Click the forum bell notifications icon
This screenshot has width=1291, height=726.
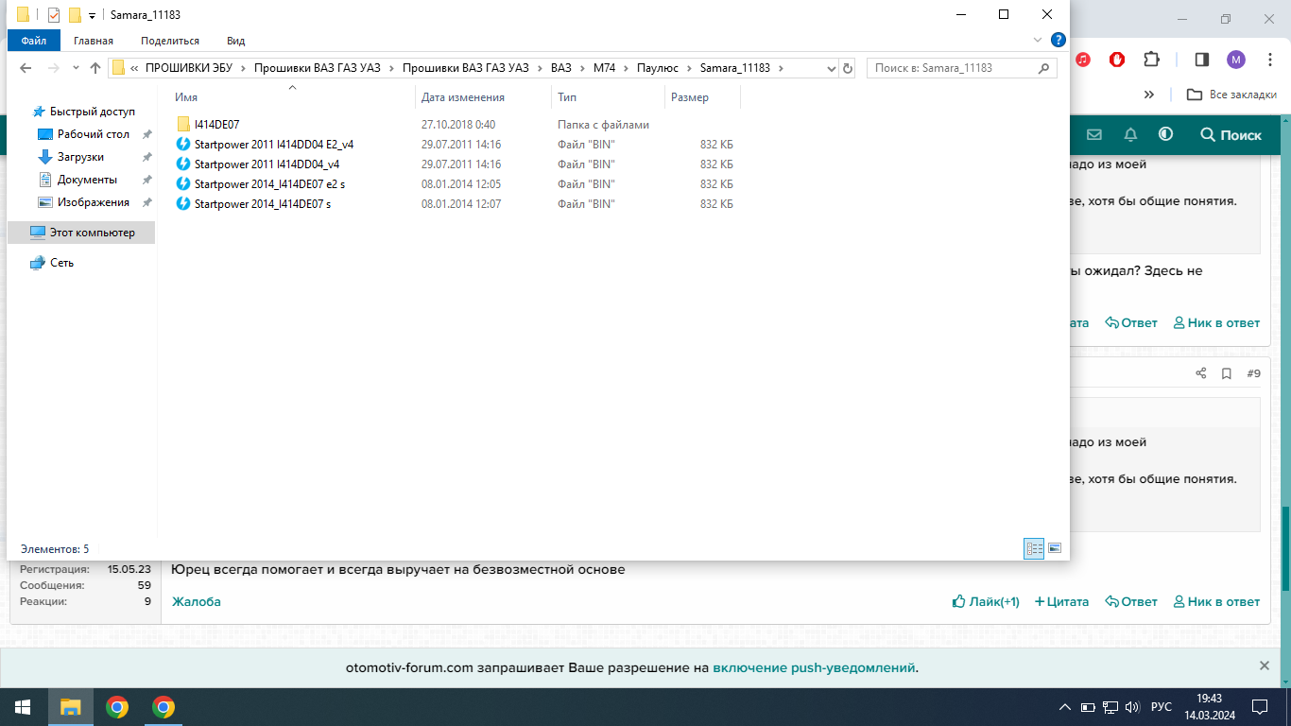1130,134
